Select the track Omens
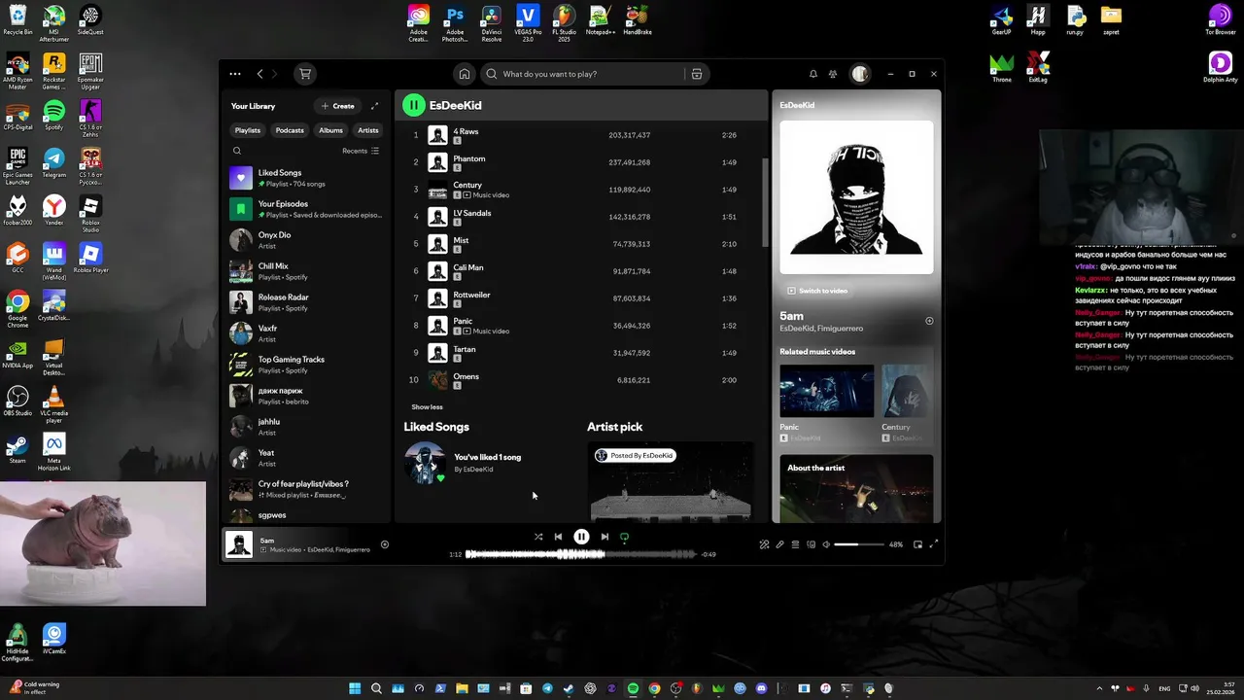This screenshot has width=1244, height=700. click(x=581, y=380)
